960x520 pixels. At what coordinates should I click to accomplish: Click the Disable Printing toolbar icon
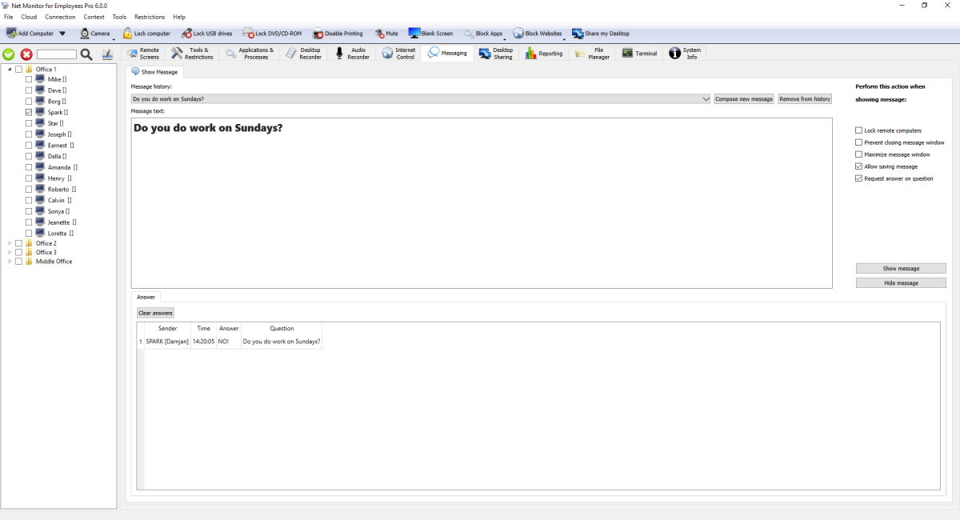pyautogui.click(x=318, y=34)
